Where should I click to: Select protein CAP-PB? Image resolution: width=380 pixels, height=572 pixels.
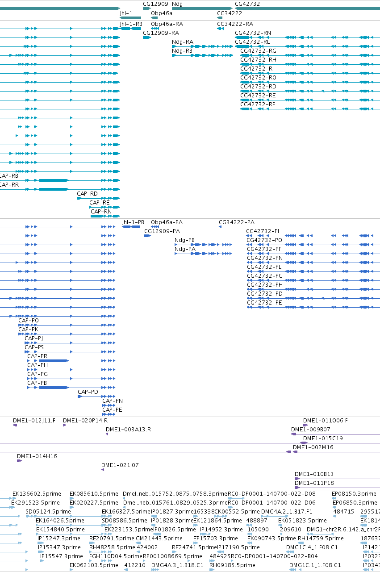pos(37,383)
